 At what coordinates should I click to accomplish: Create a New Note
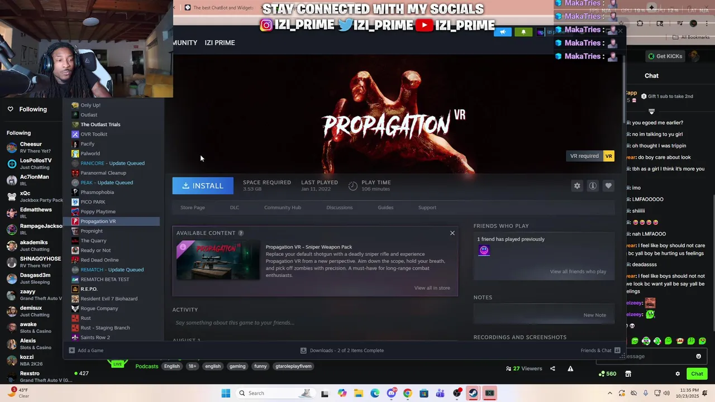[x=595, y=315]
